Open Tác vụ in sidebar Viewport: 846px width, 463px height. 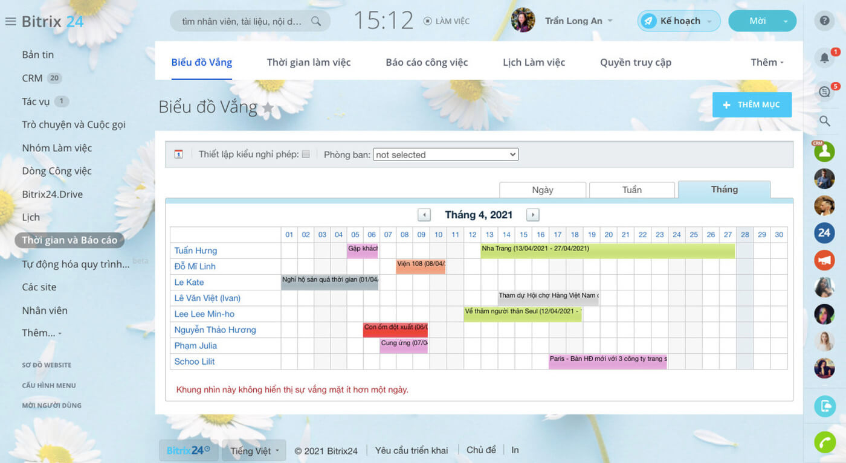click(36, 101)
